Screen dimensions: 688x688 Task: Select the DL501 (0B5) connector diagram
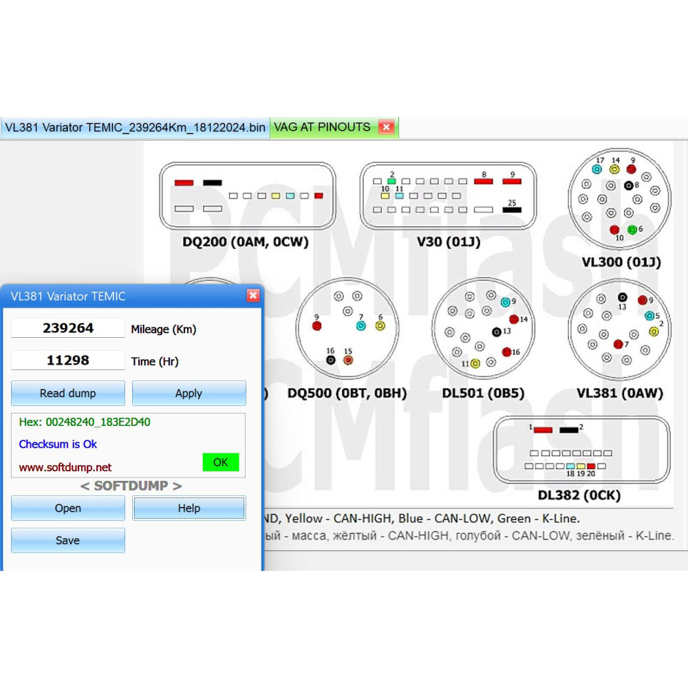[x=483, y=328]
